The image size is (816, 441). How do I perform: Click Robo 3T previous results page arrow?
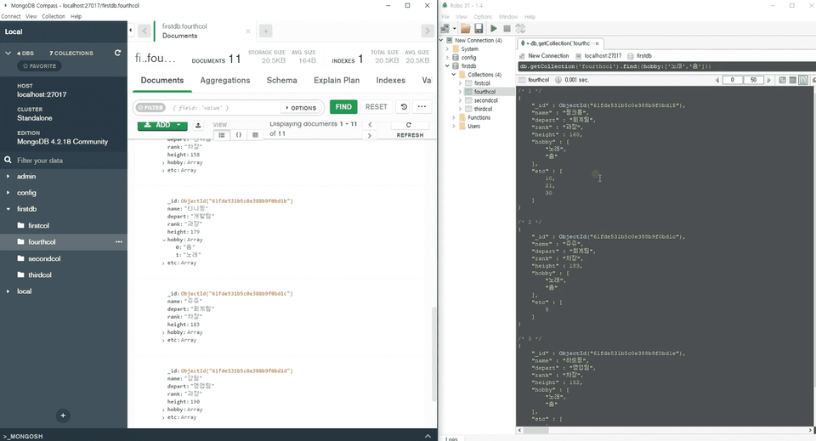(717, 80)
